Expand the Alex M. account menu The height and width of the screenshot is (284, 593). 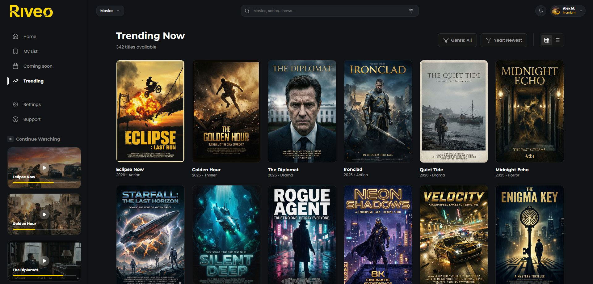point(581,11)
